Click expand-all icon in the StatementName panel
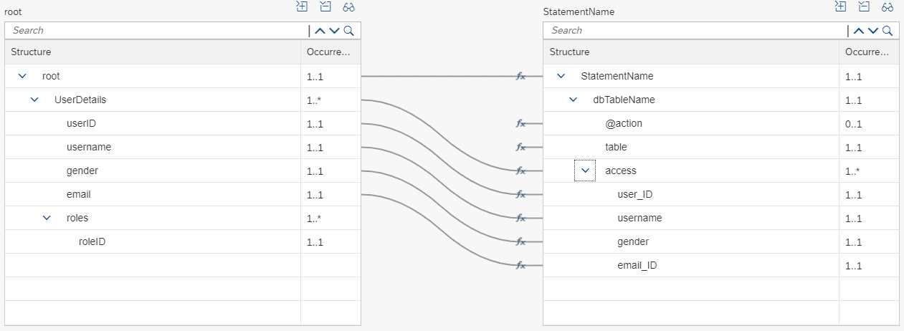 (x=840, y=6)
